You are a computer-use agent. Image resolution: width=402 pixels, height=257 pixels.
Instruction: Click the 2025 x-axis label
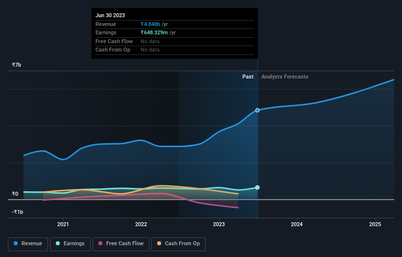pos(375,225)
